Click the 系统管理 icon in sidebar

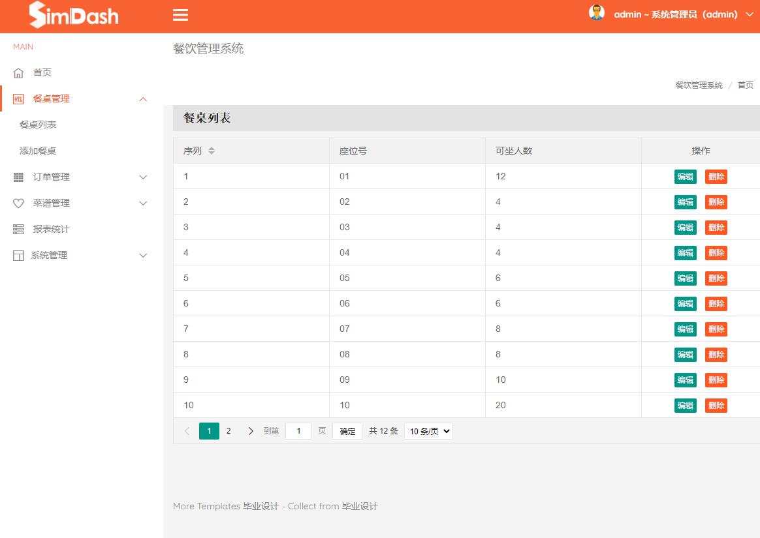coord(18,255)
